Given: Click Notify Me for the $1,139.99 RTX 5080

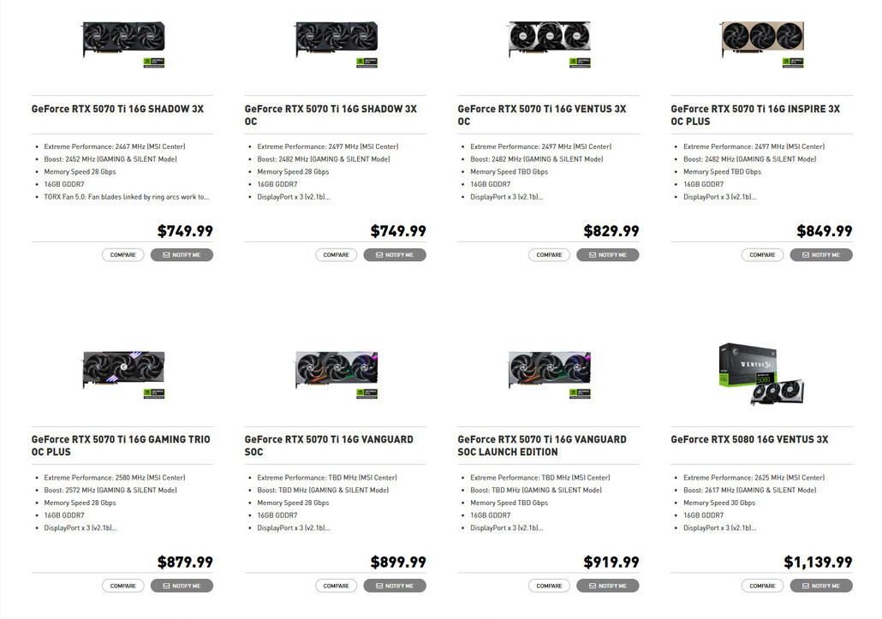Looking at the screenshot, I should (x=821, y=586).
